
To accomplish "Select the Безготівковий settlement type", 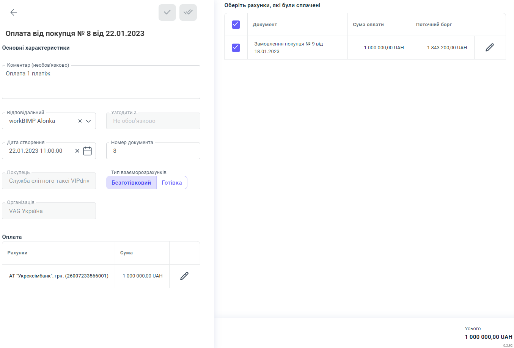I will pyautogui.click(x=131, y=183).
